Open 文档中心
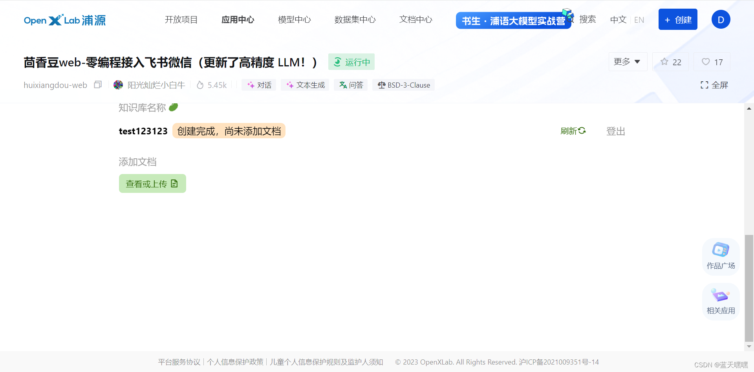 (415, 20)
